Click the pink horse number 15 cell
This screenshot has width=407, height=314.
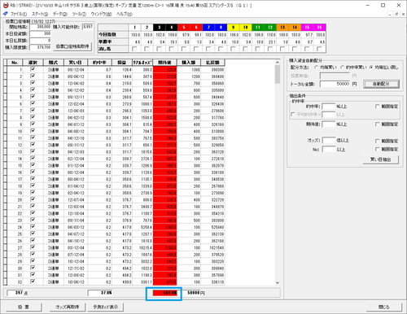coord(307,28)
